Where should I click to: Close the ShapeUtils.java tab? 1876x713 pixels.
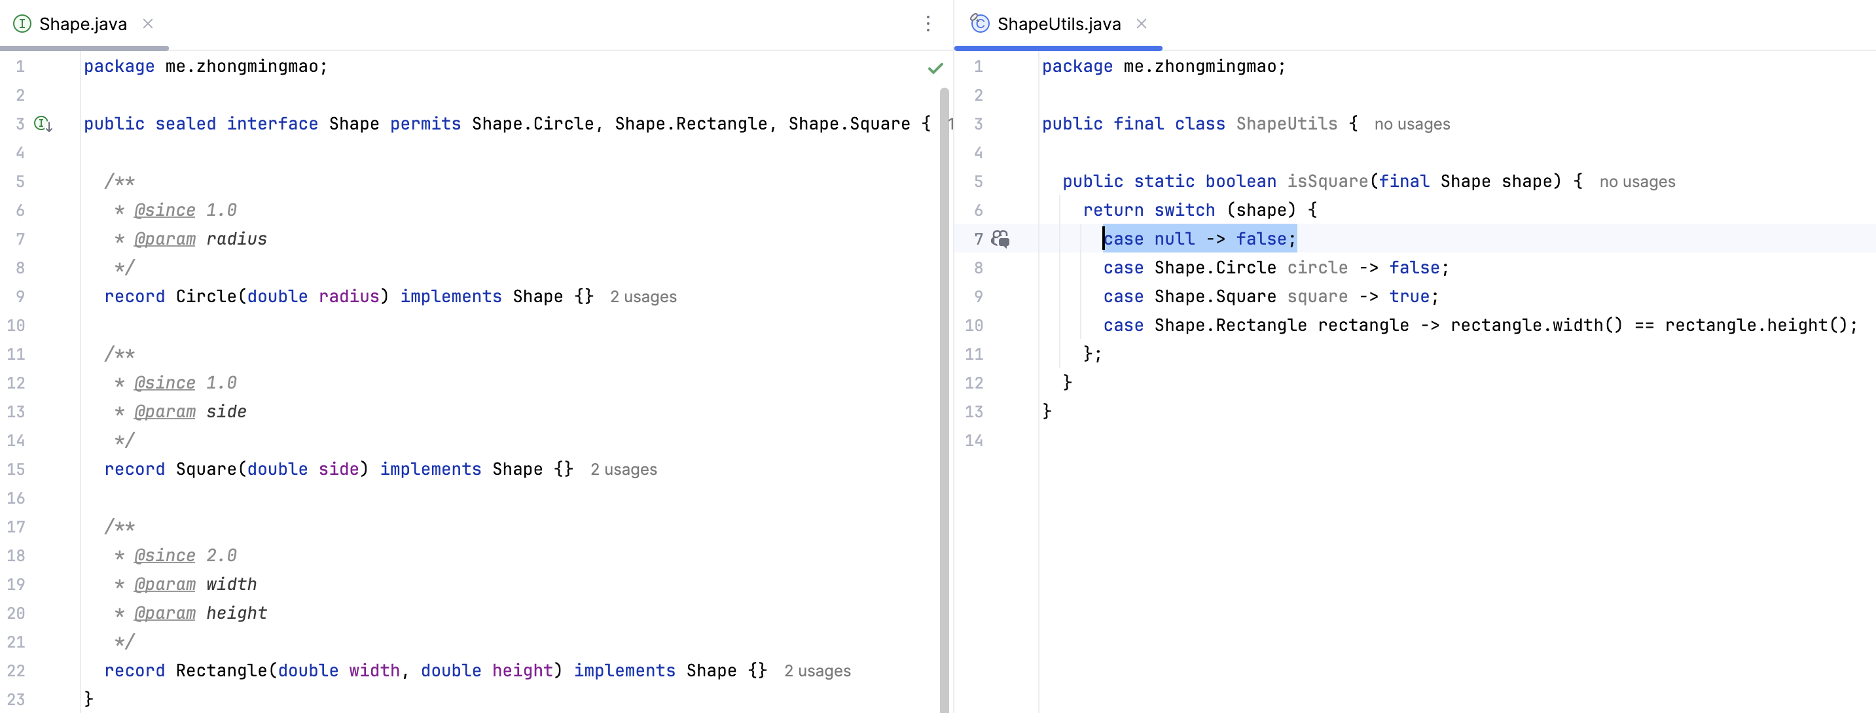pos(1142,24)
